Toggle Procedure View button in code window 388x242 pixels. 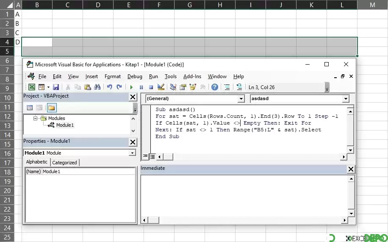tap(145, 156)
